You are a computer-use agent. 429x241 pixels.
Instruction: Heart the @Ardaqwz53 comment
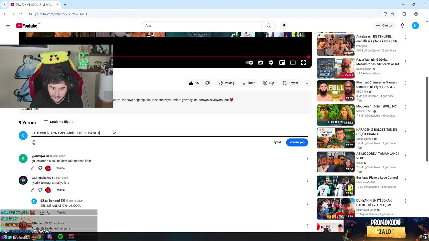tap(48, 168)
